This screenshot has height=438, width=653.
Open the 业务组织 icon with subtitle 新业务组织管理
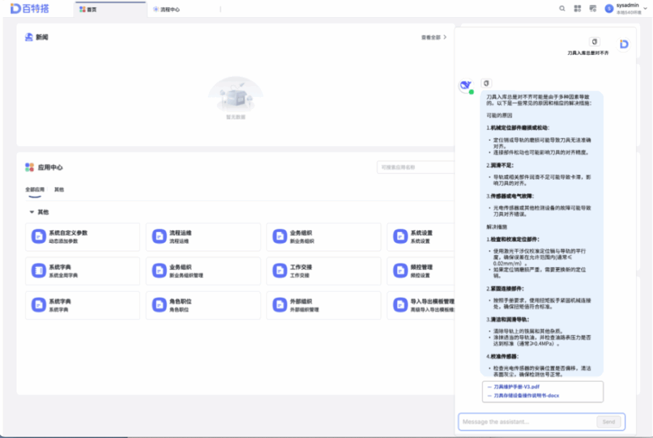coord(159,270)
